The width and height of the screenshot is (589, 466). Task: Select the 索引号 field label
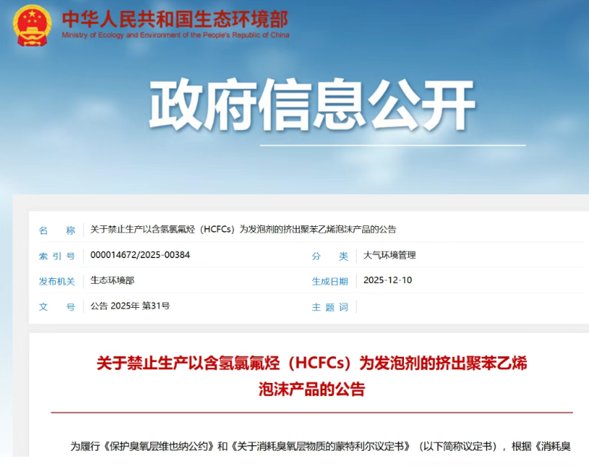coord(57,256)
